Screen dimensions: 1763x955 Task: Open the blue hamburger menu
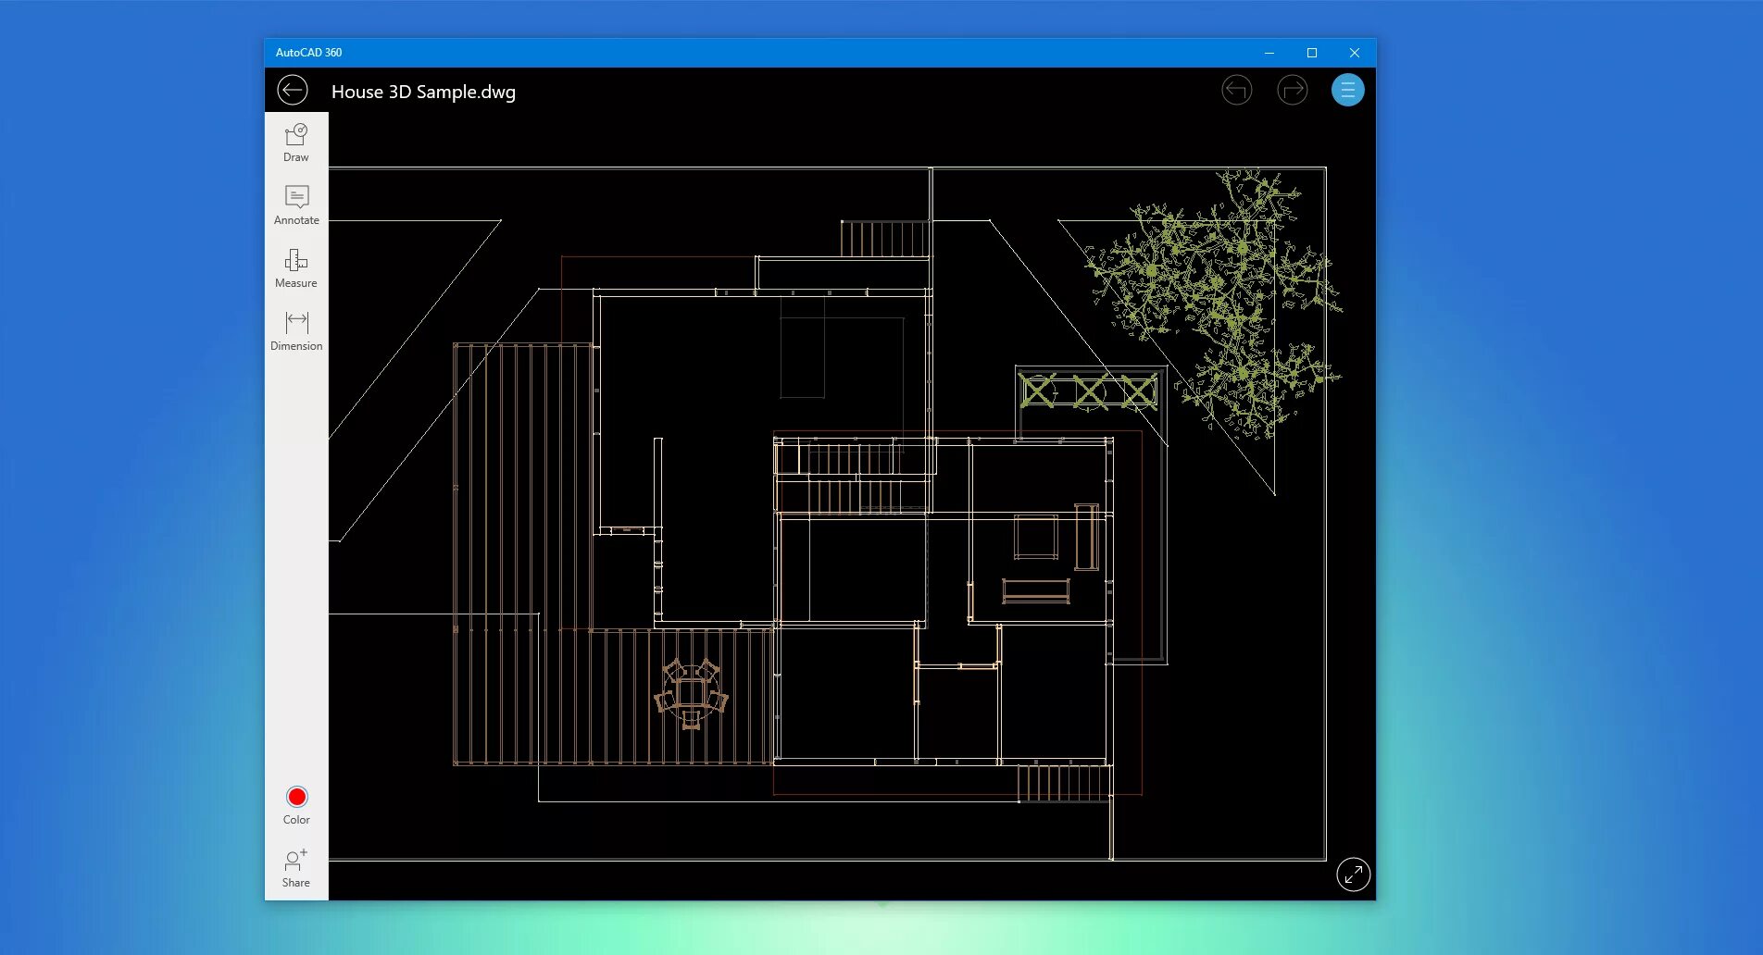point(1347,90)
